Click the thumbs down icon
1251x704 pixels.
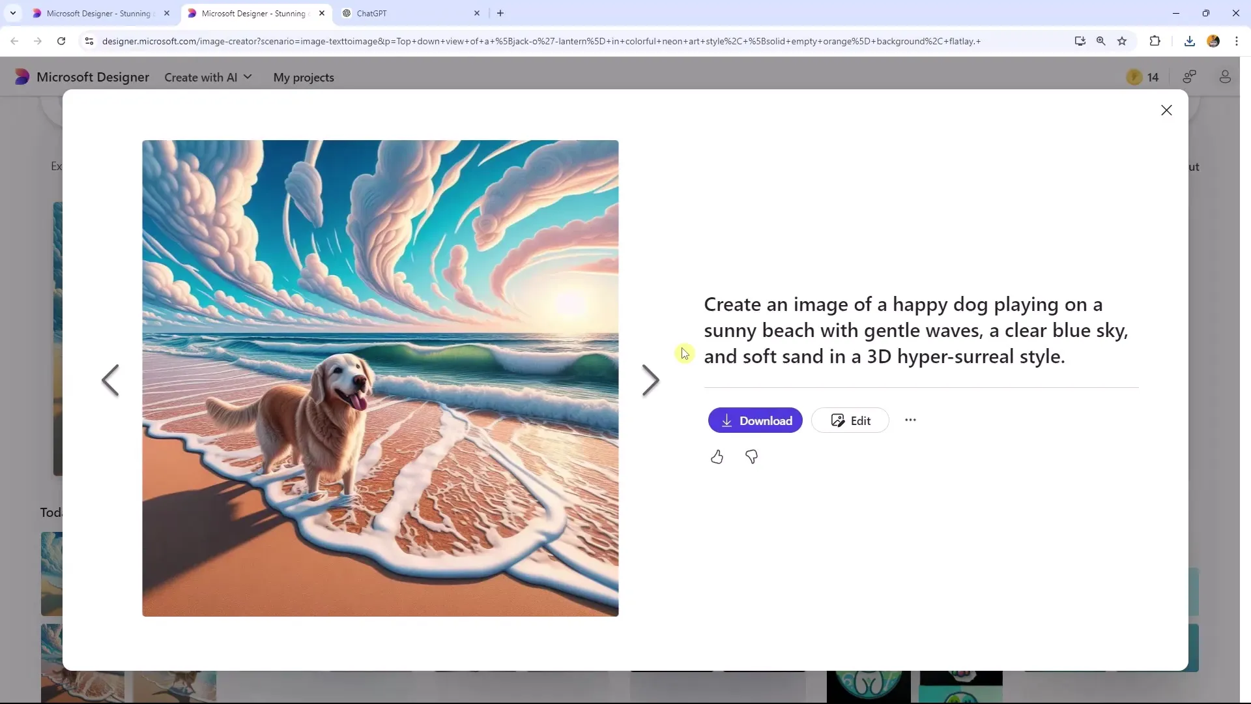coord(751,456)
